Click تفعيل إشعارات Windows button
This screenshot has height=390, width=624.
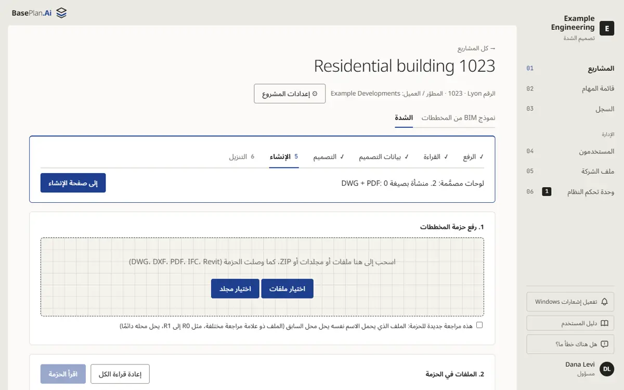(570, 302)
